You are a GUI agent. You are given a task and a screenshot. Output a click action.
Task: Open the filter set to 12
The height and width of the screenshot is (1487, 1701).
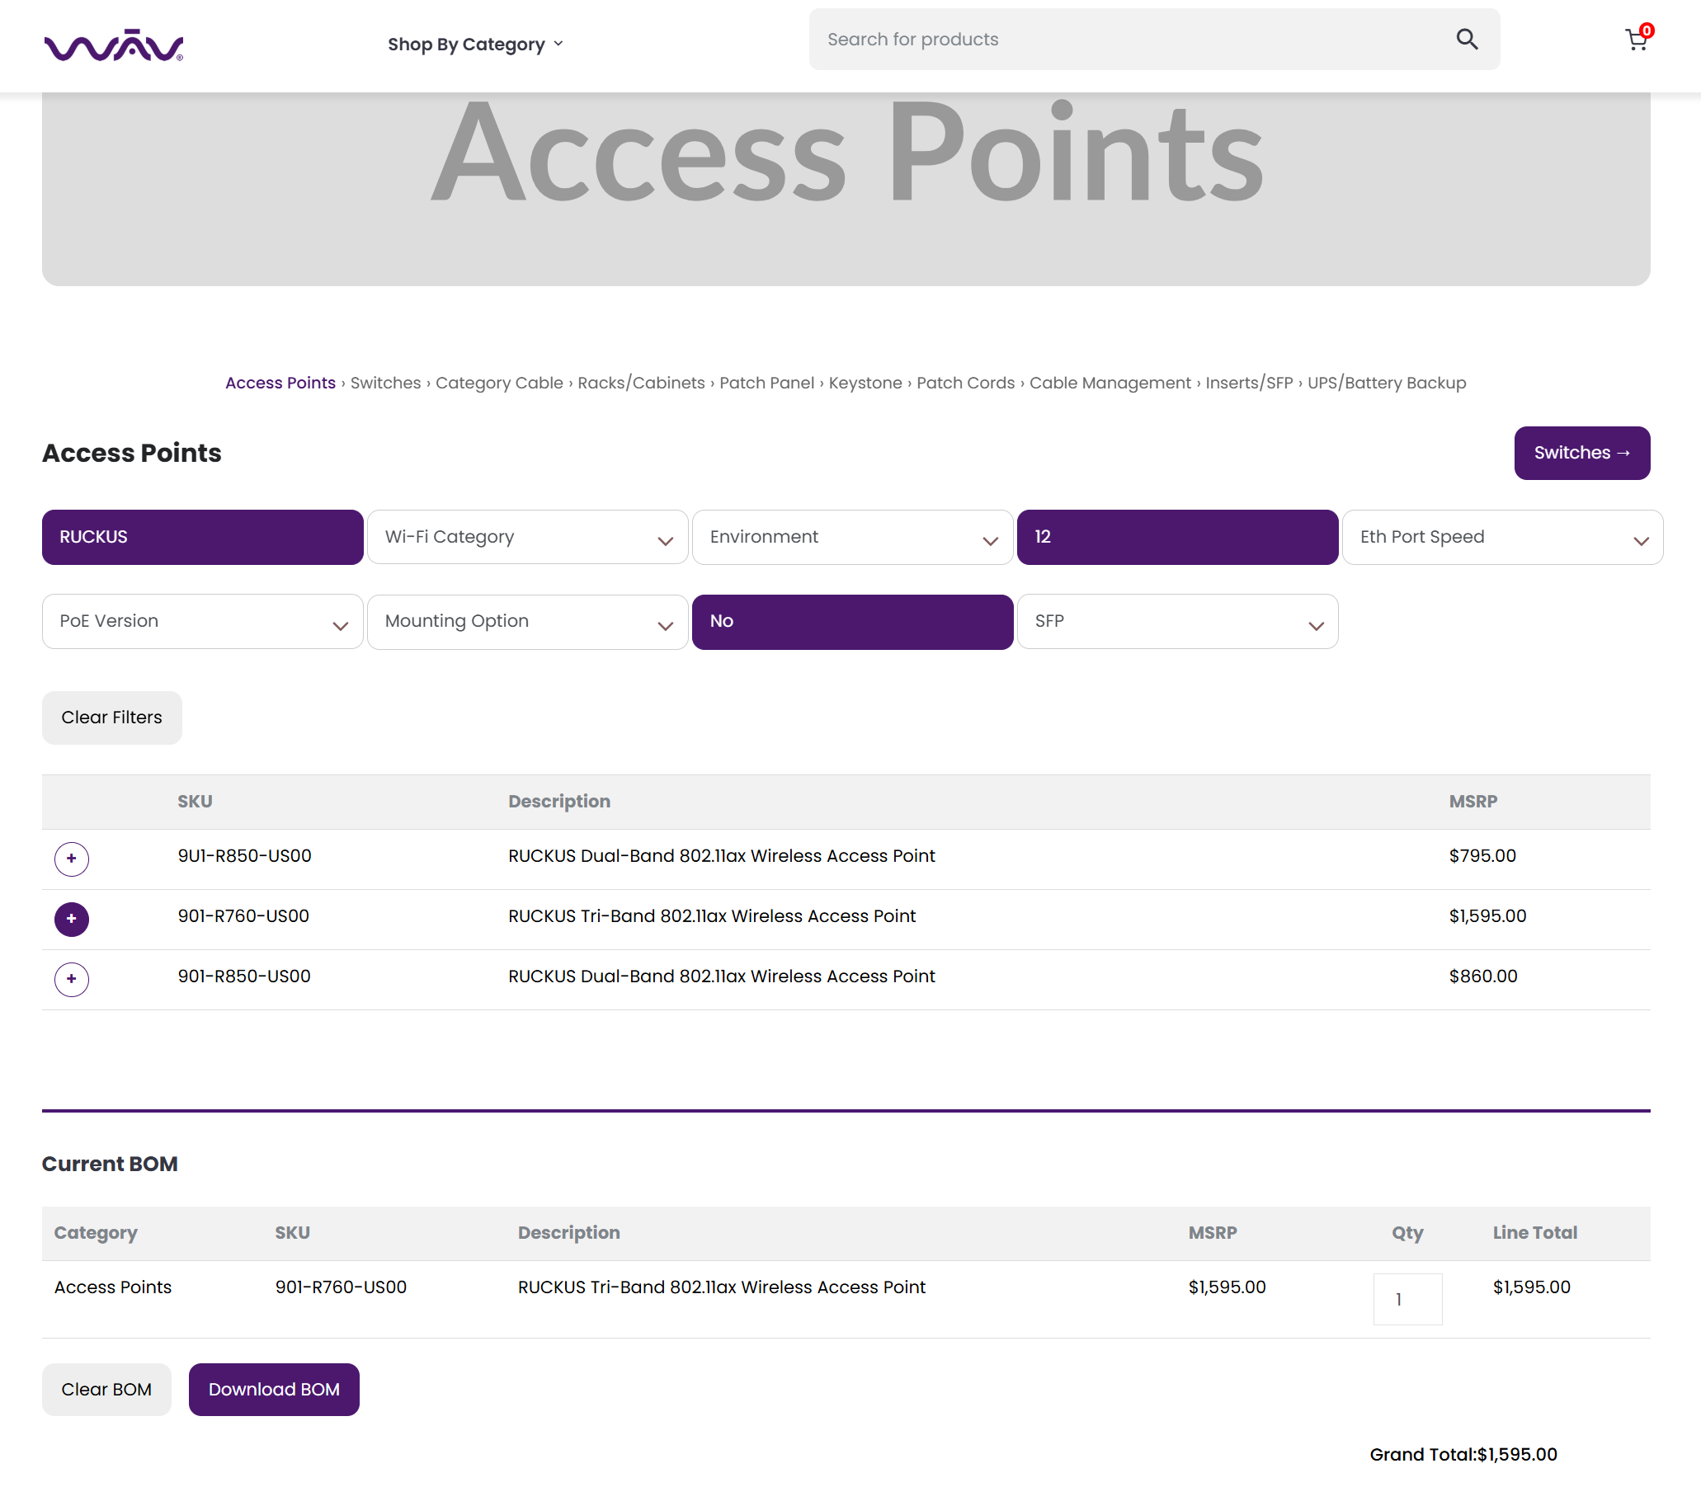[x=1177, y=537]
